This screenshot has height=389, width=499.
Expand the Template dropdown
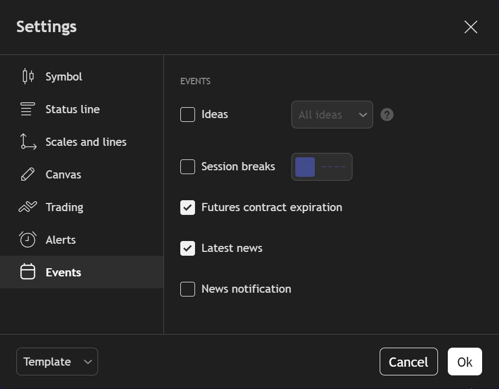pyautogui.click(x=57, y=362)
